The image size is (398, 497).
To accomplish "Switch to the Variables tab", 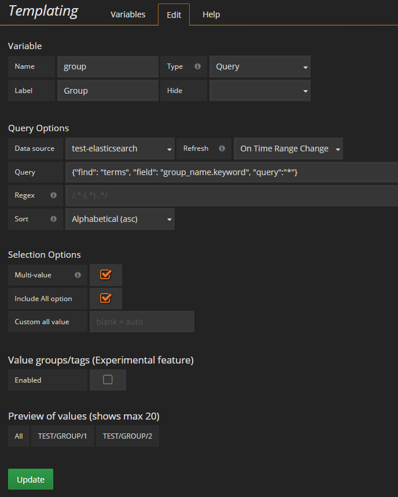I will point(128,14).
